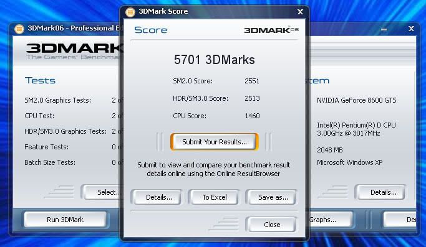Export the score To Excel
Screen dimensions: 426x247
pyautogui.click(x=215, y=197)
